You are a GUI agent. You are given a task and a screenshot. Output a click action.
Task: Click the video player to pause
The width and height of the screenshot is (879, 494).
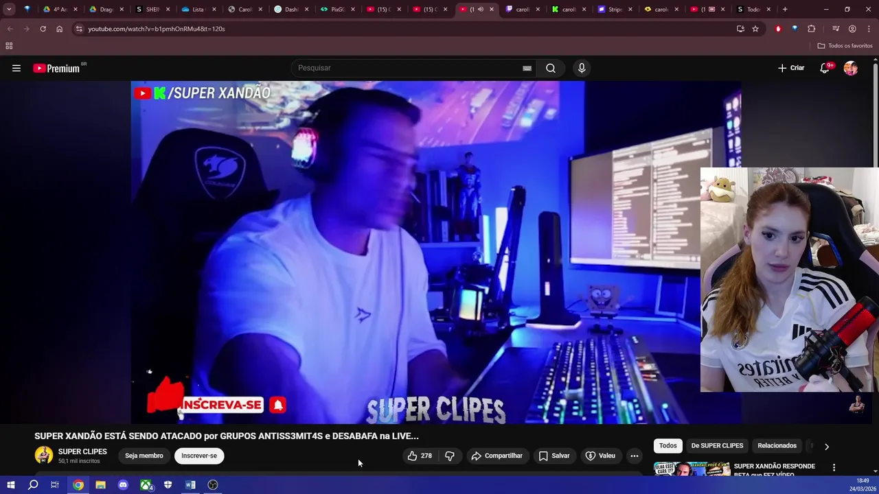(x=435, y=252)
